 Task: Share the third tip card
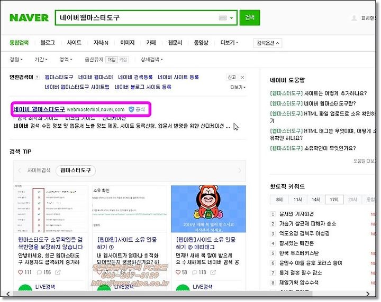click(213, 272)
